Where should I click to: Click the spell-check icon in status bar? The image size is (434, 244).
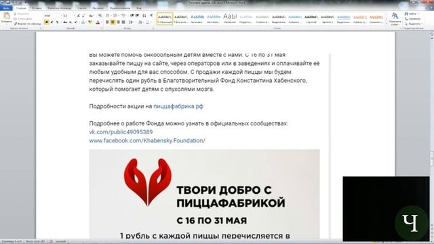(x=51, y=241)
